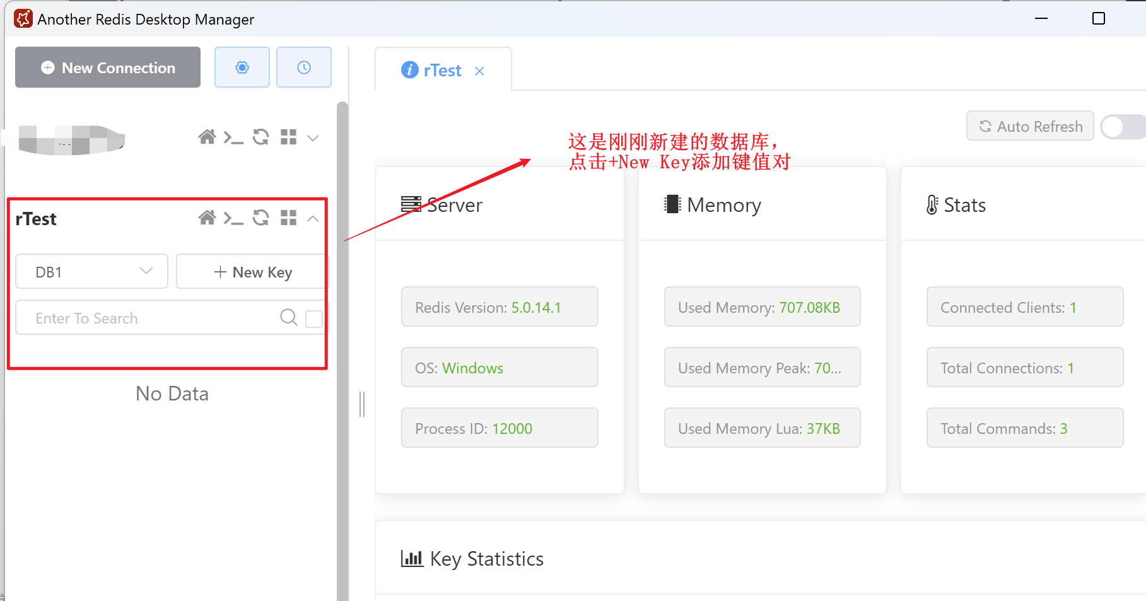Tick the exact search checkbox
The image size is (1146, 601).
pyautogui.click(x=314, y=318)
